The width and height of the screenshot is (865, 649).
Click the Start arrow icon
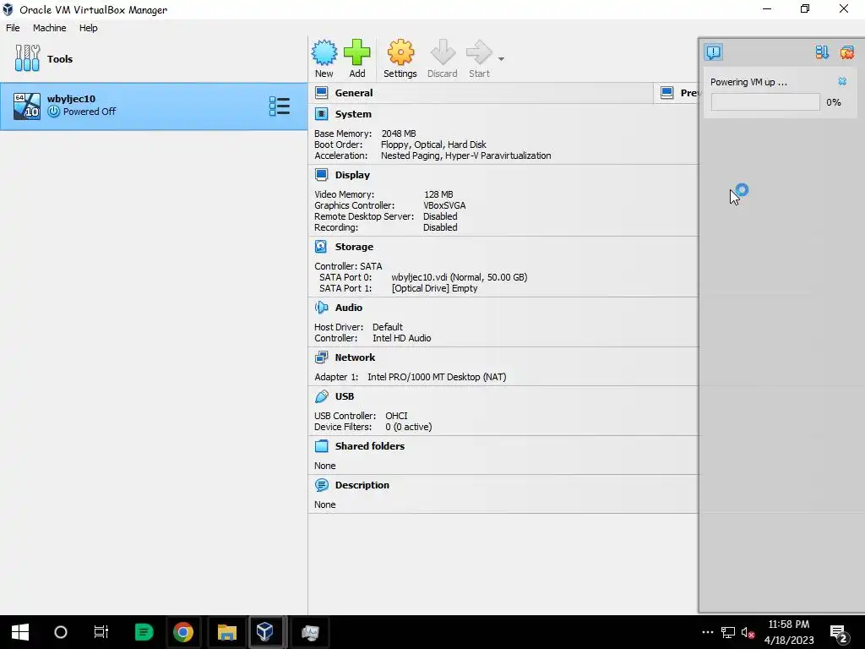[x=479, y=52]
